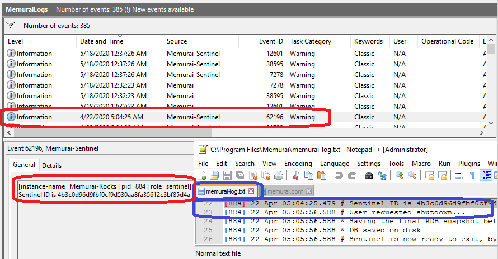Open the Search menu
This screenshot has height=259, width=498.
tap(245, 163)
